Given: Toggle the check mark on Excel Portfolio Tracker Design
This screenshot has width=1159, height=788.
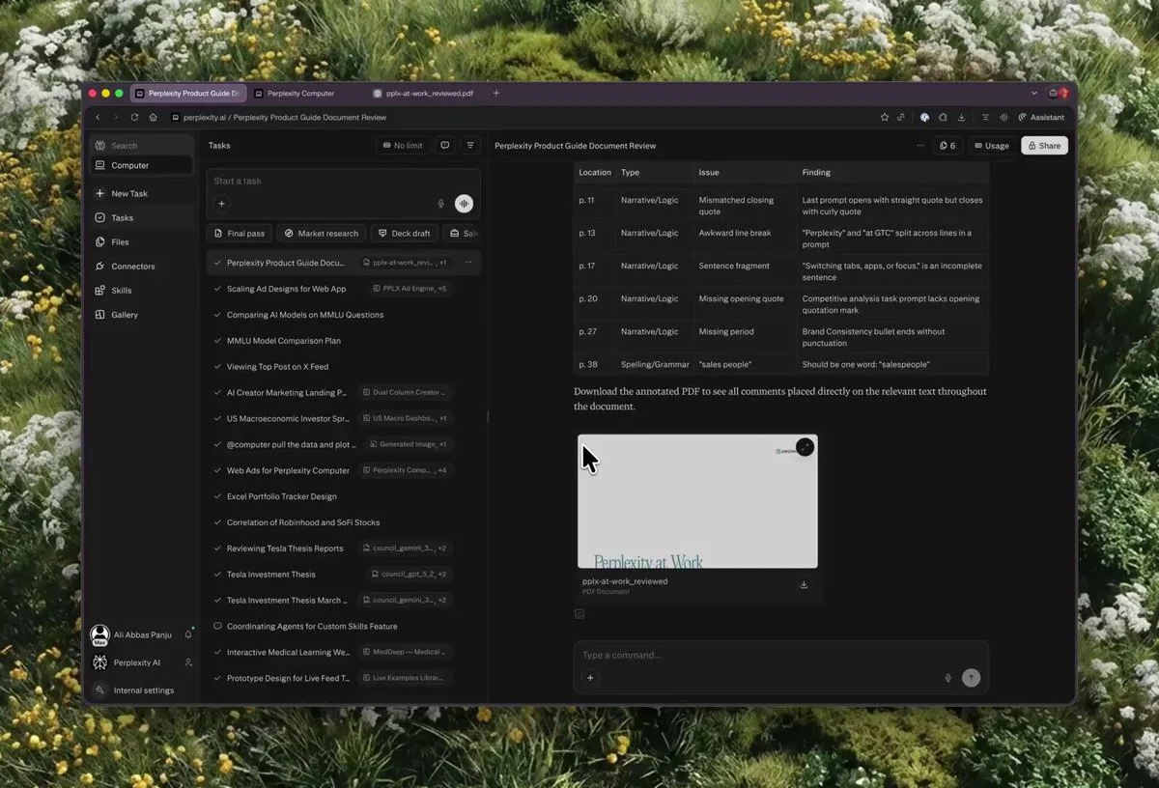Looking at the screenshot, I should click(217, 496).
